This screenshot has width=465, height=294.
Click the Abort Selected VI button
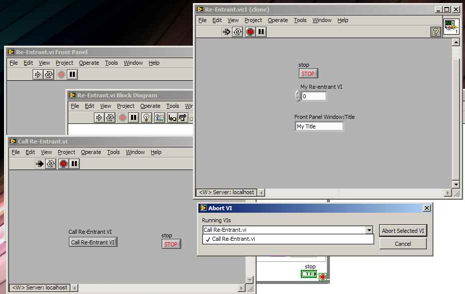click(x=403, y=231)
